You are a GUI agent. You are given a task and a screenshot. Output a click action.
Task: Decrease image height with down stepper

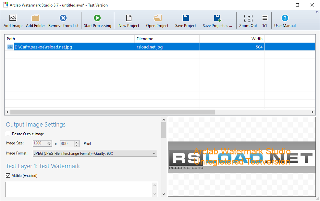77,145
